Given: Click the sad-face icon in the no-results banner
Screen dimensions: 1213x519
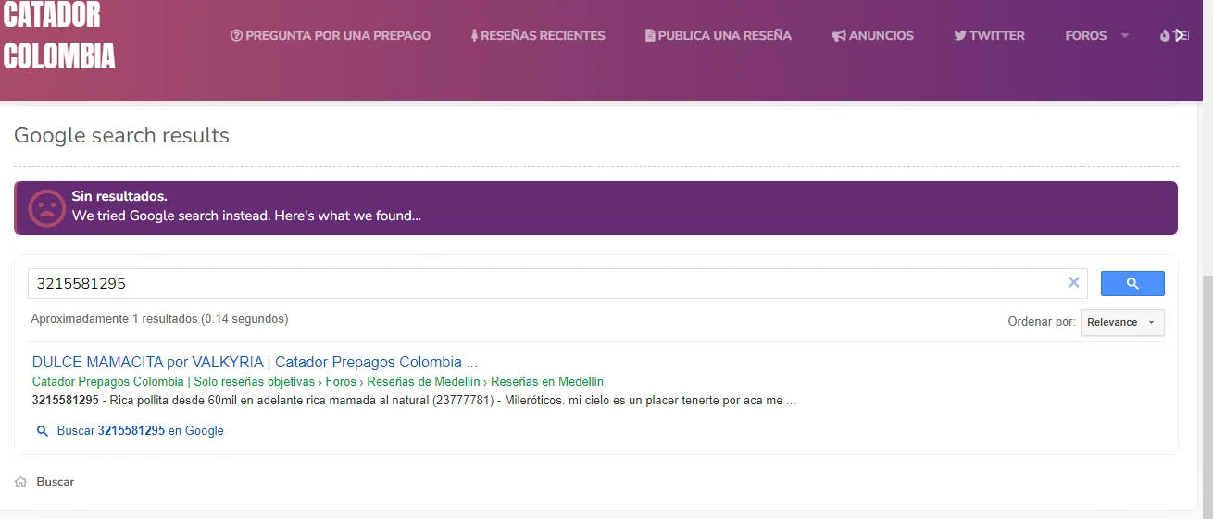Looking at the screenshot, I should click(x=47, y=208).
